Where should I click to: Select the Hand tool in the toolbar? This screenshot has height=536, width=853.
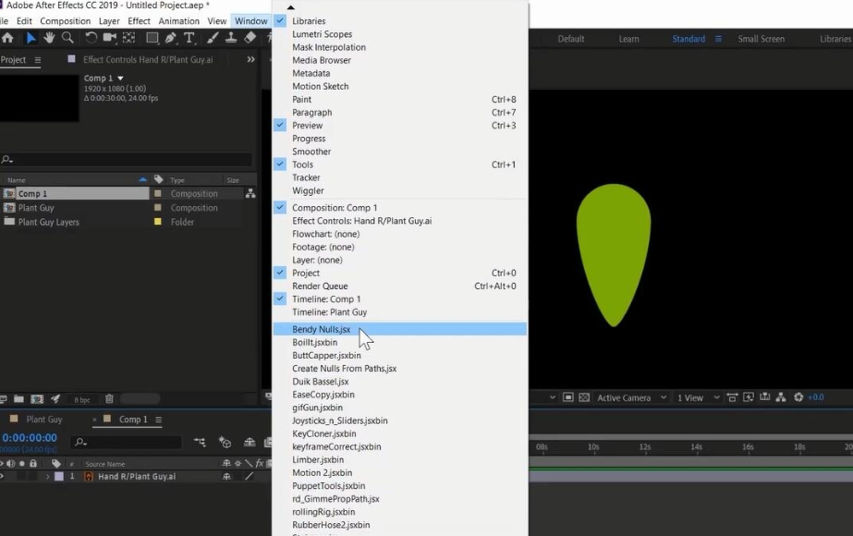point(49,38)
